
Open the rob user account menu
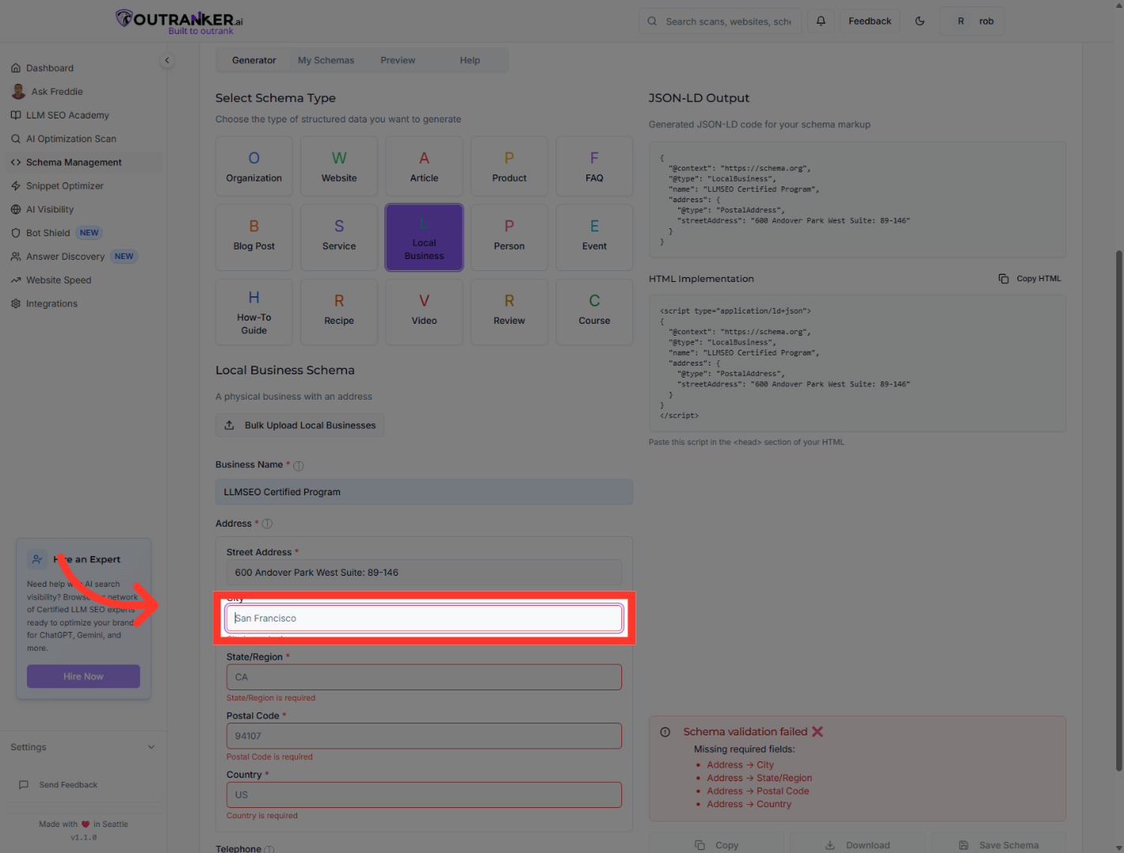click(973, 21)
